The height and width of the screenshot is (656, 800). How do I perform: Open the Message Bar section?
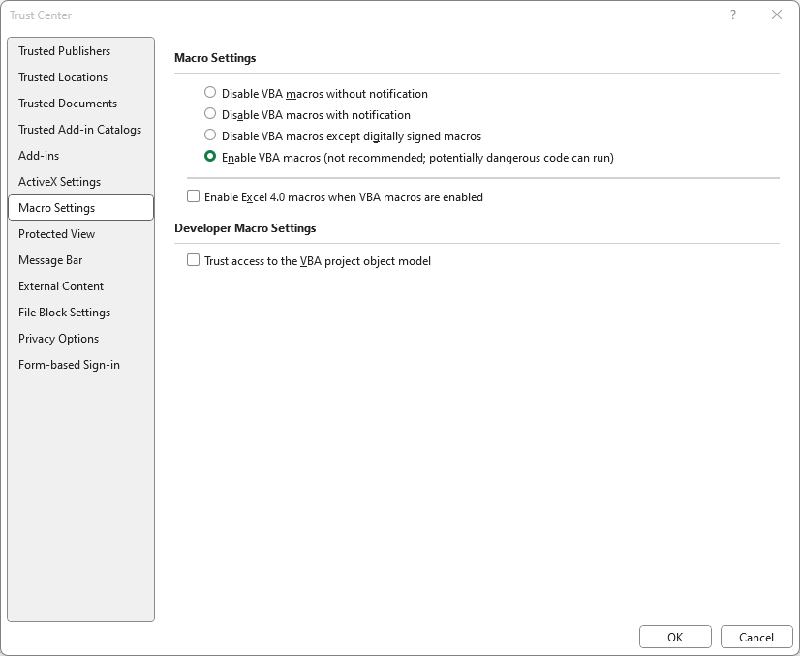pyautogui.click(x=50, y=260)
